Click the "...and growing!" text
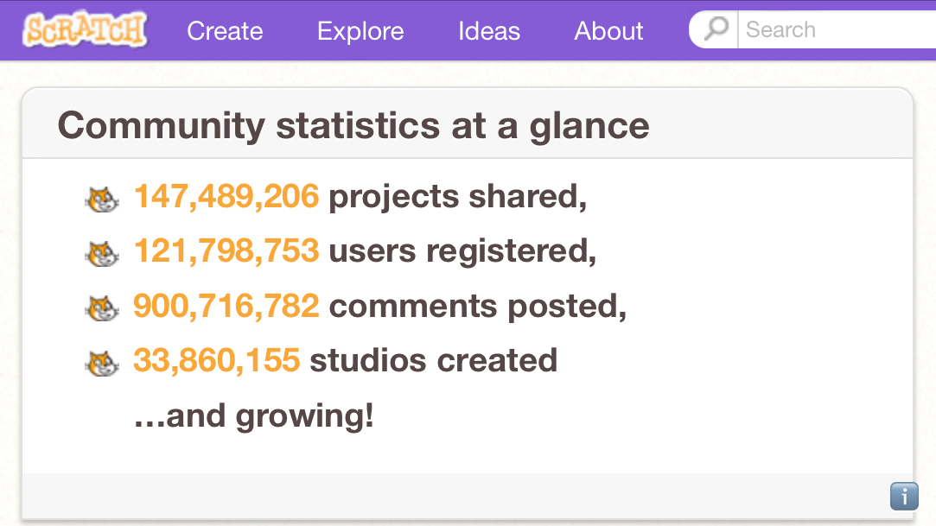This screenshot has width=936, height=526. (x=254, y=415)
